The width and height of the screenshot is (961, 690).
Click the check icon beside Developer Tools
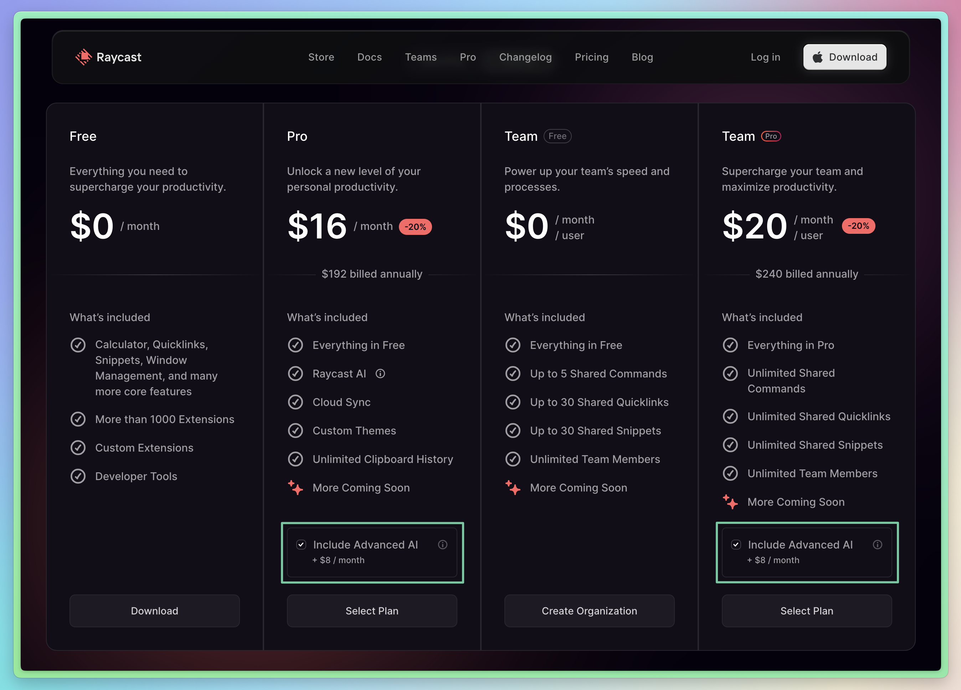pos(78,476)
